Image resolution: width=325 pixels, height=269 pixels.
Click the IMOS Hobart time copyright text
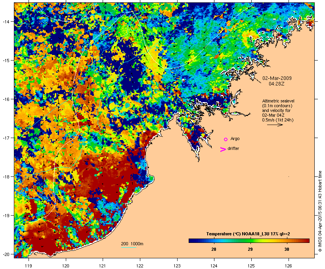click(320, 211)
